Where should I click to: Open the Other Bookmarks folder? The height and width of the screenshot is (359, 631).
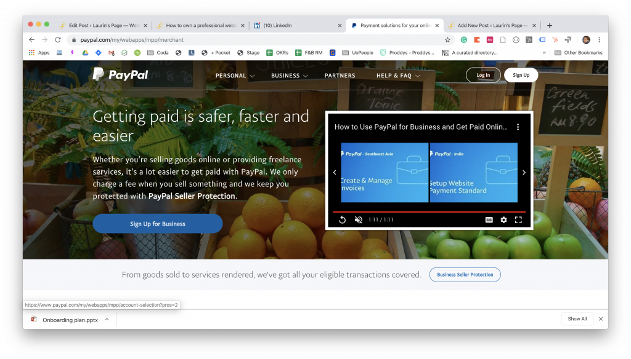[x=578, y=53]
